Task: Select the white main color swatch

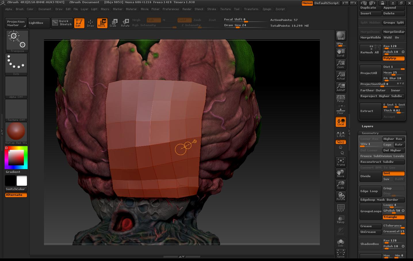Action: pyautogui.click(x=22, y=181)
